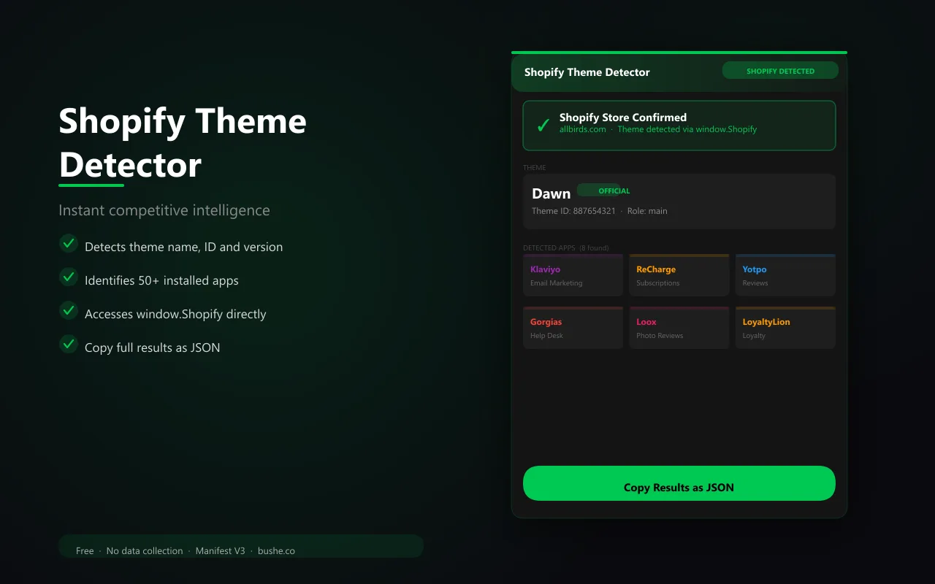Click the Identifies 50+ installed apps text
Screen dimensions: 935x584
click(161, 280)
